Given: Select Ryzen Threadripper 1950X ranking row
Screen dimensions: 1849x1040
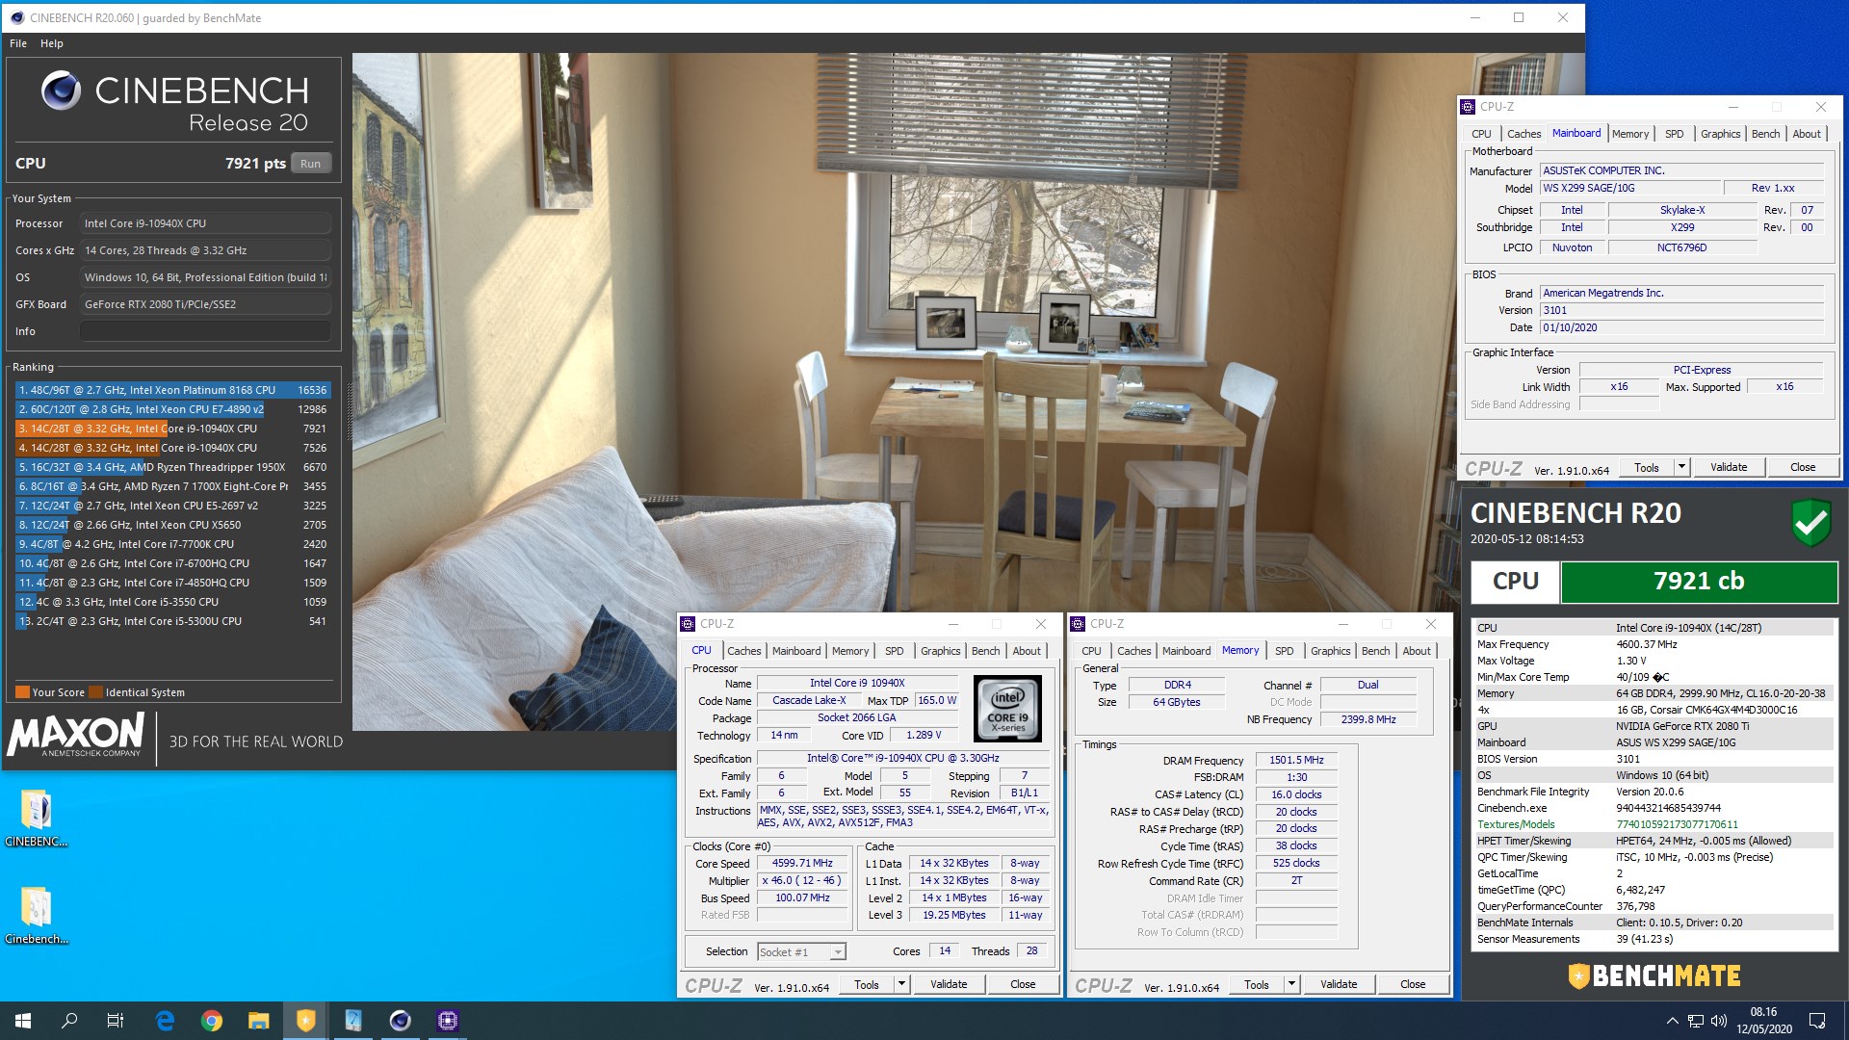Looking at the screenshot, I should (173, 467).
